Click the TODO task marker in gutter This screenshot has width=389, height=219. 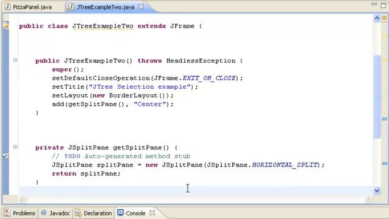pos(5,156)
